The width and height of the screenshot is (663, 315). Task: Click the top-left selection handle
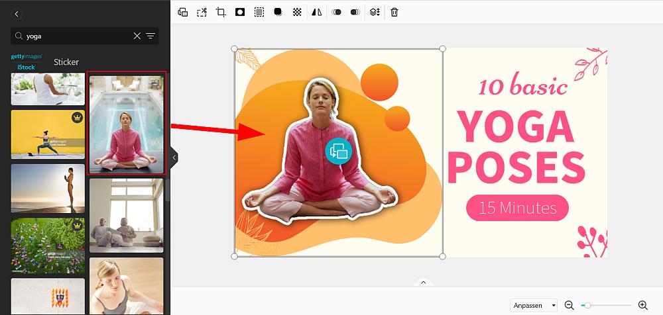pos(234,49)
